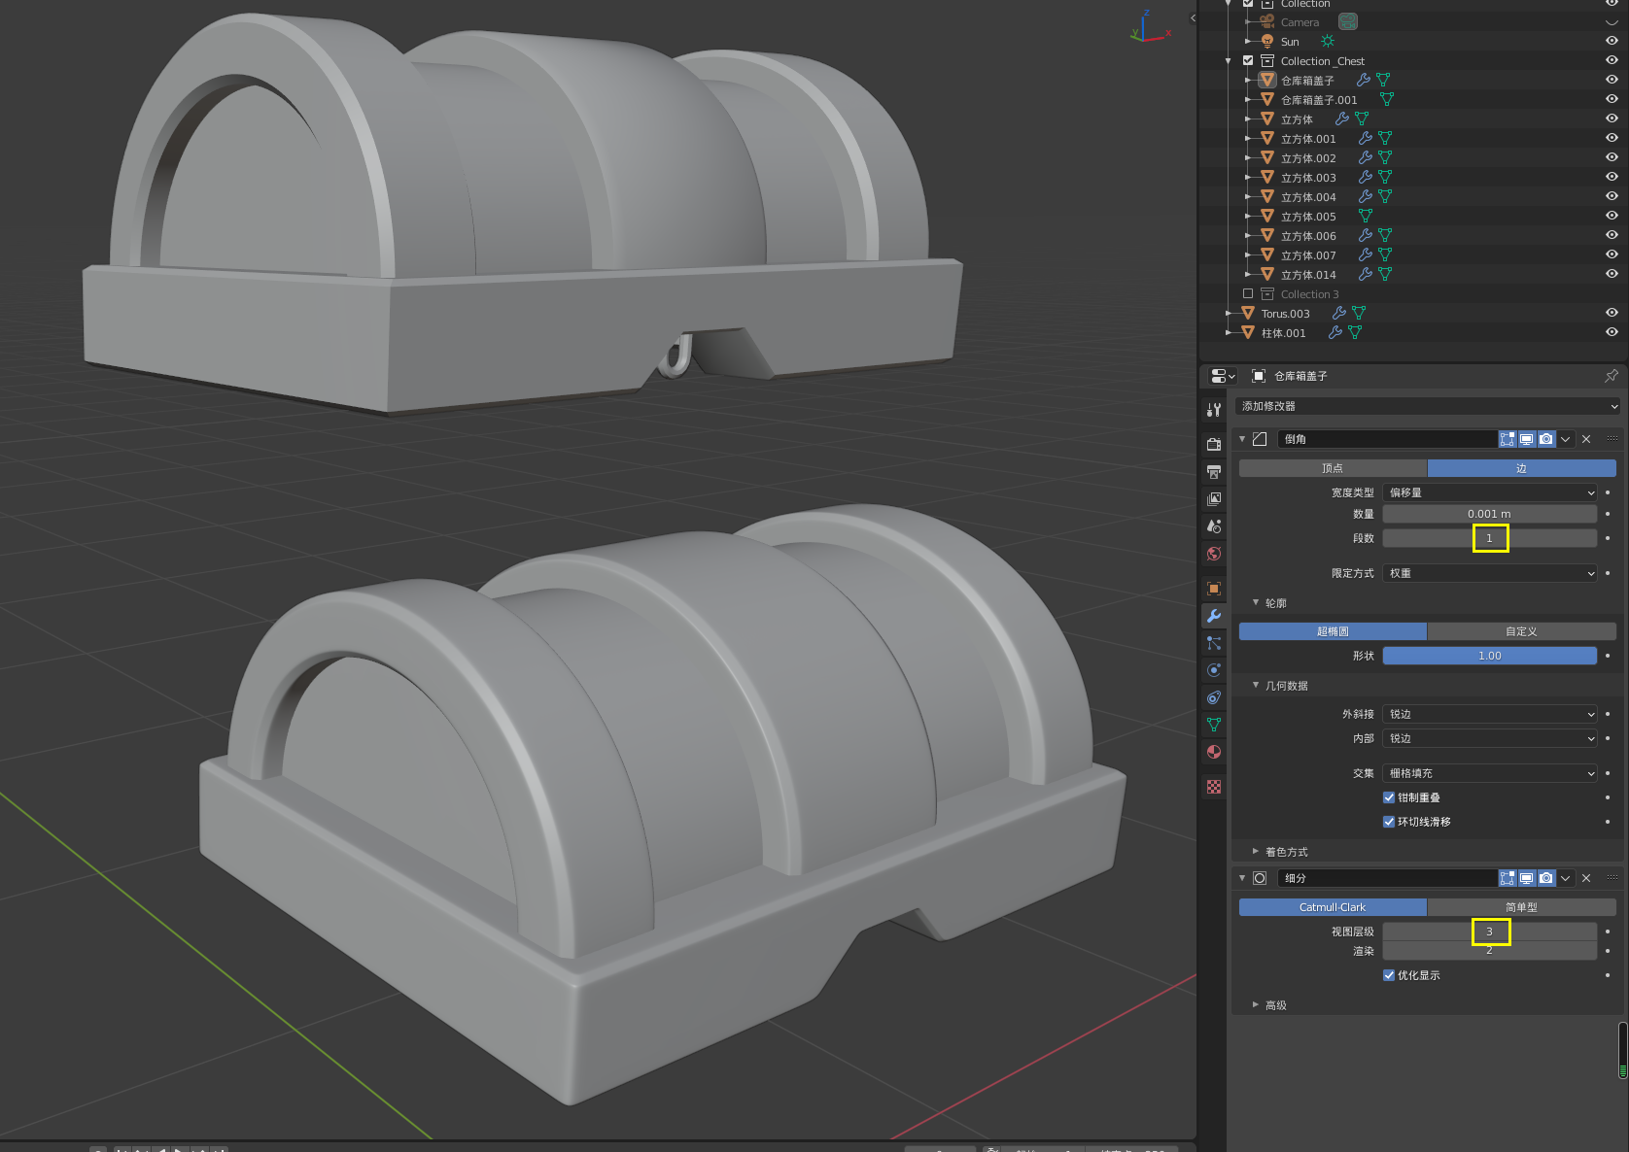Open the Modifiers wrench properties tab
The width and height of the screenshot is (1629, 1152).
point(1213,616)
